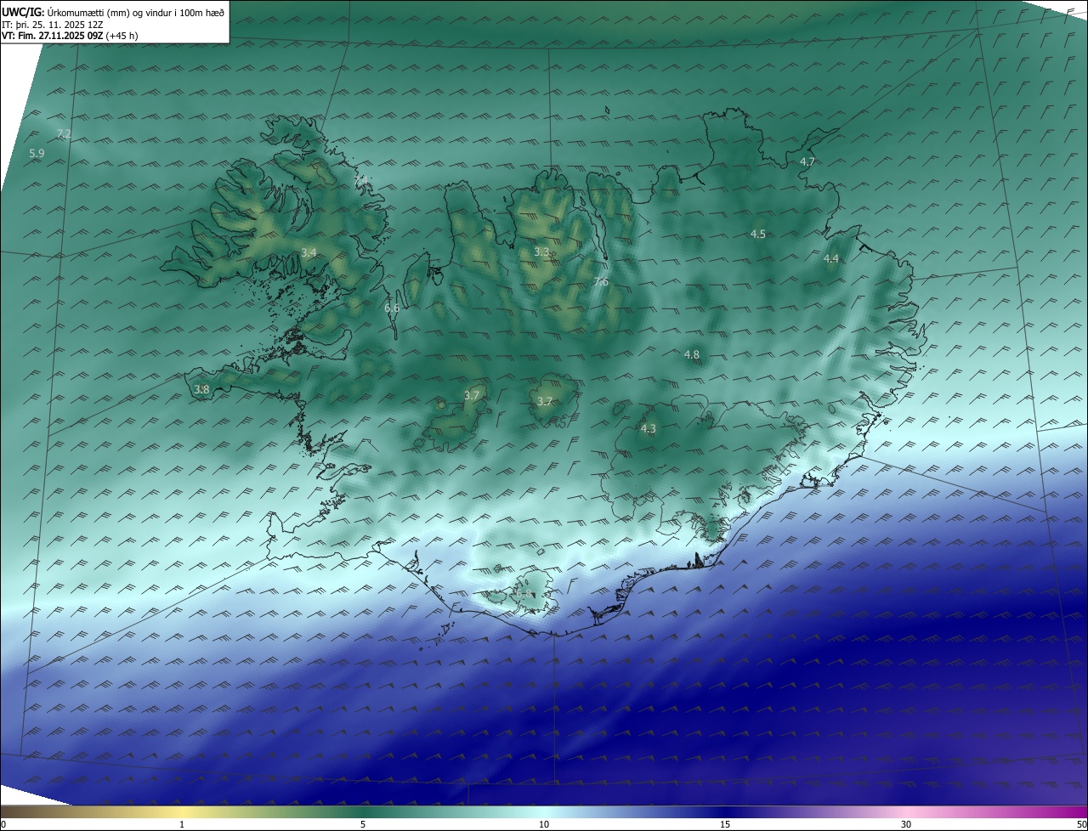Click the color scale tick labeled 0
This screenshot has height=831, width=1088.
pos(3,824)
